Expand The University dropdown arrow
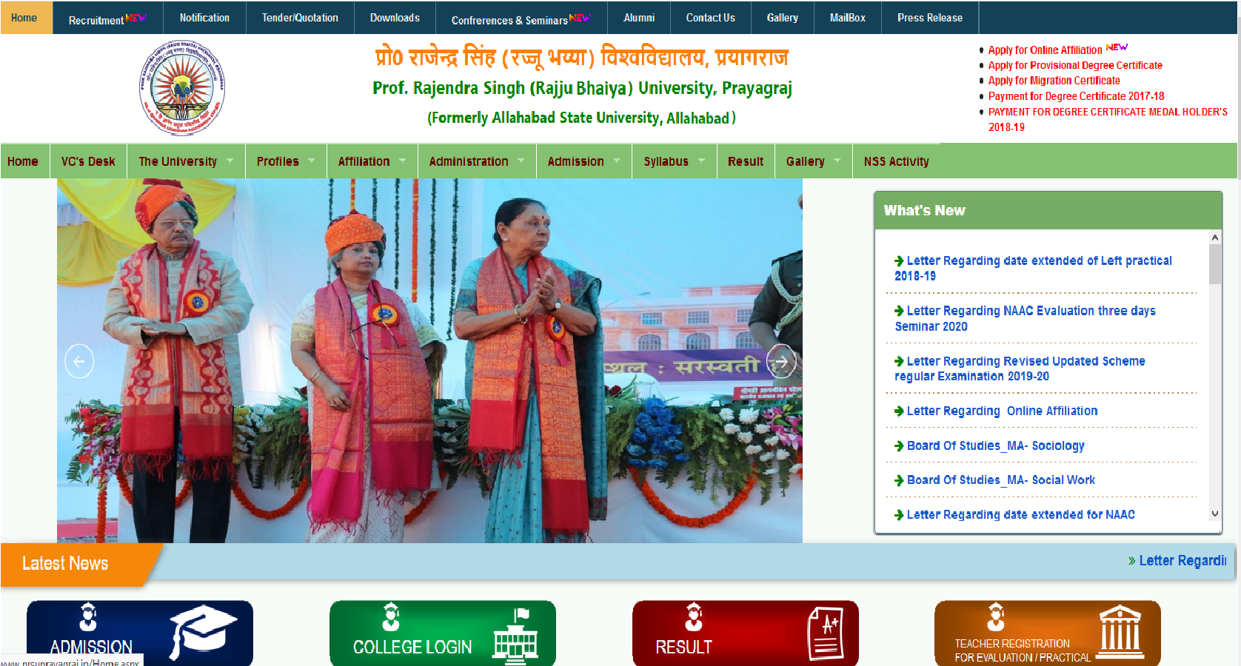Screen dimensions: 1241x666 coord(230,161)
